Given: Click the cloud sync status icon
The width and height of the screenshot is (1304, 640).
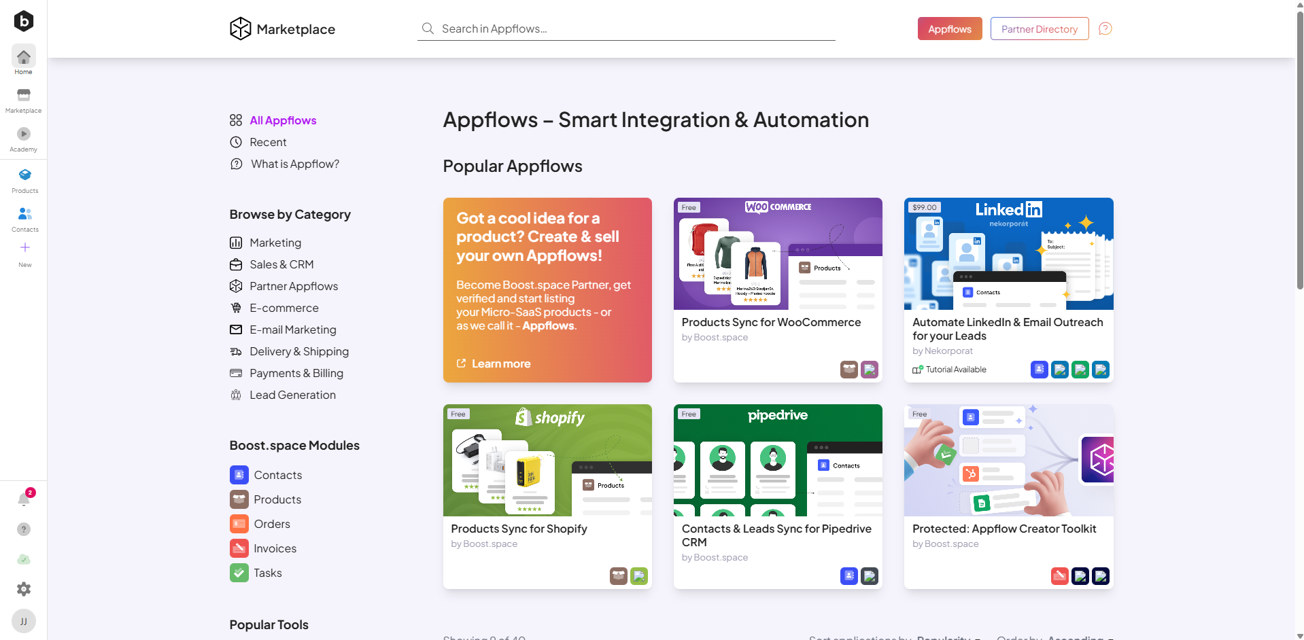Looking at the screenshot, I should point(24,559).
